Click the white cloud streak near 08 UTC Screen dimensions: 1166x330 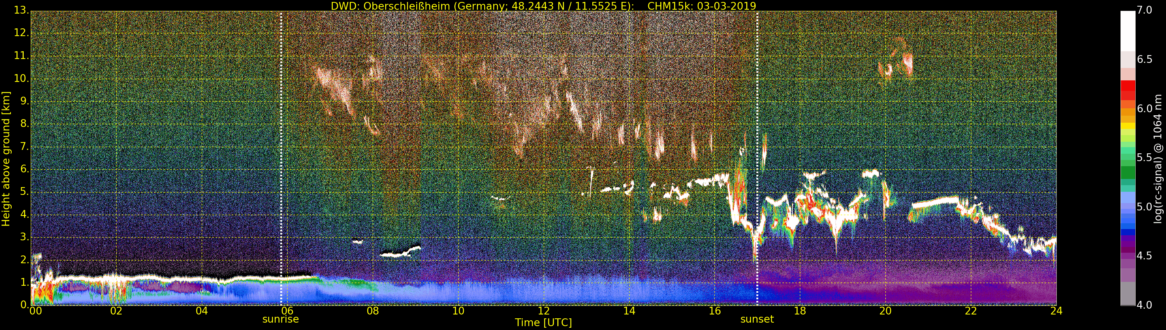point(401,251)
